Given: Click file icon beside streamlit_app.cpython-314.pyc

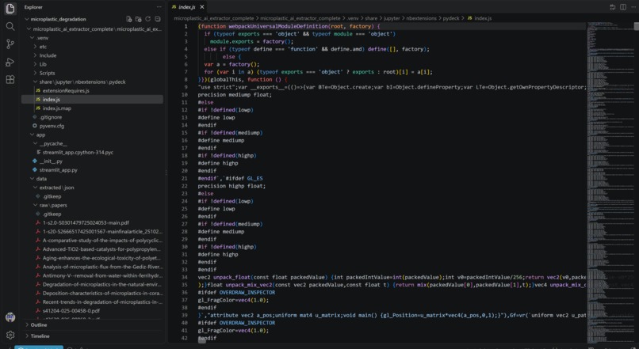Looking at the screenshot, I should (x=38, y=153).
